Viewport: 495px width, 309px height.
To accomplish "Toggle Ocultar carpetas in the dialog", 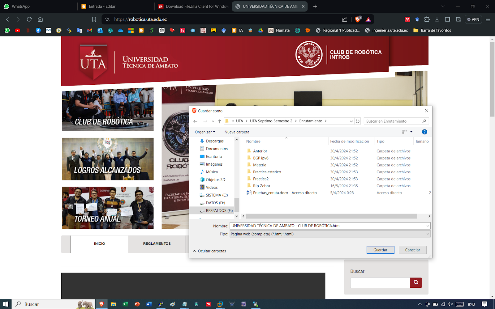I will pyautogui.click(x=209, y=251).
